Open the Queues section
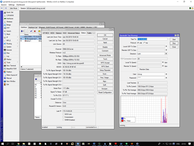194x146 pixels. (x=9, y=50)
